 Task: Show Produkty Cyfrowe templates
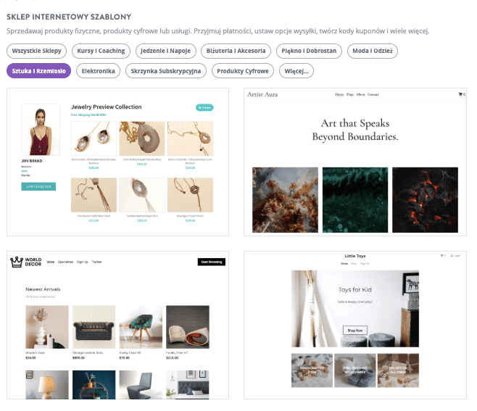tap(243, 71)
